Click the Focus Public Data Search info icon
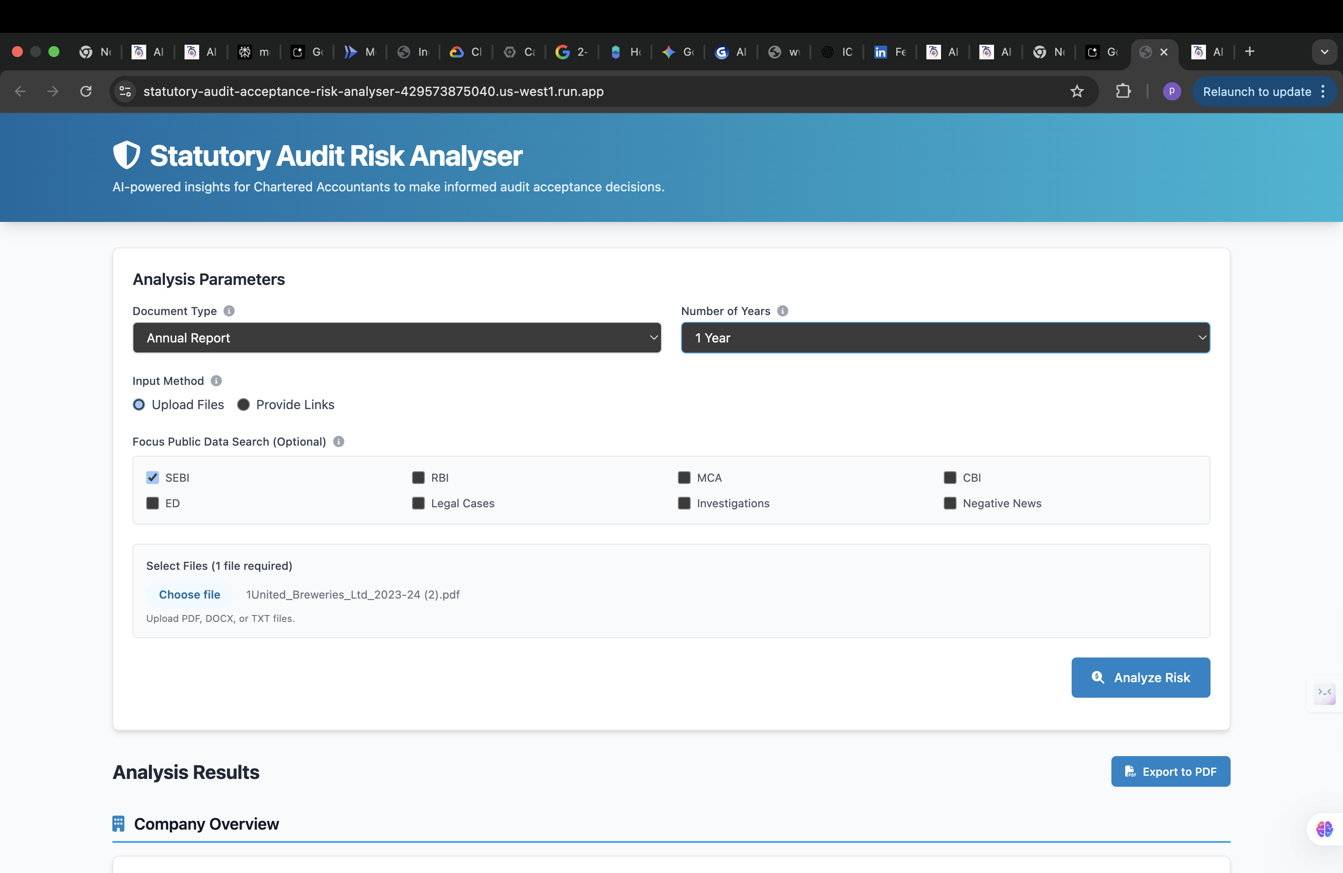This screenshot has height=873, width=1343. 338,442
